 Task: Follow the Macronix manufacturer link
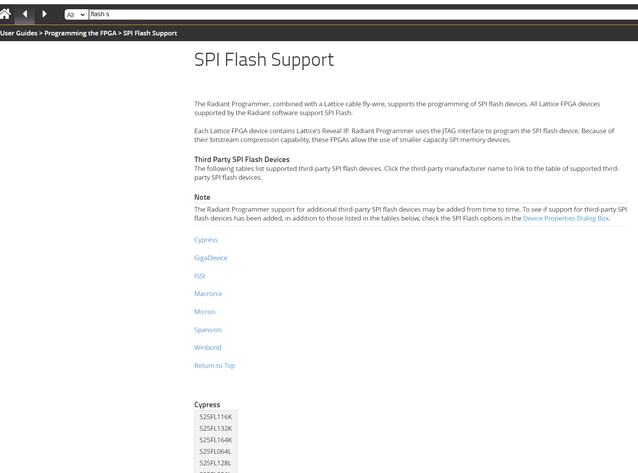[x=208, y=294]
